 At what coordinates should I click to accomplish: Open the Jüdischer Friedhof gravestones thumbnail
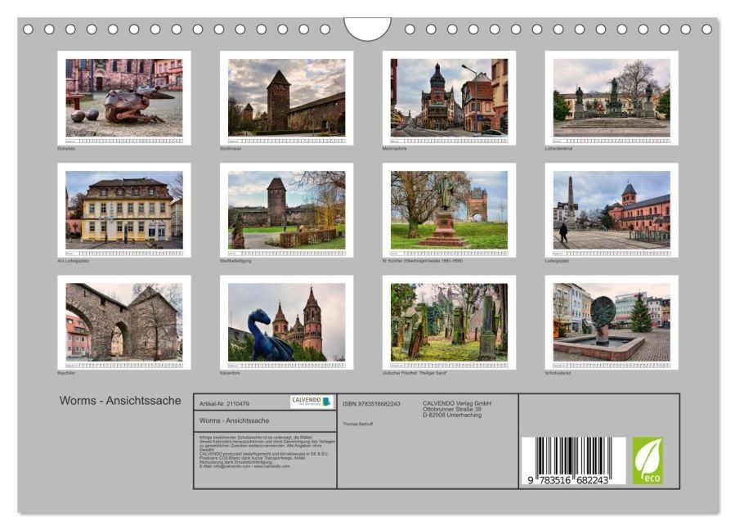click(x=449, y=322)
